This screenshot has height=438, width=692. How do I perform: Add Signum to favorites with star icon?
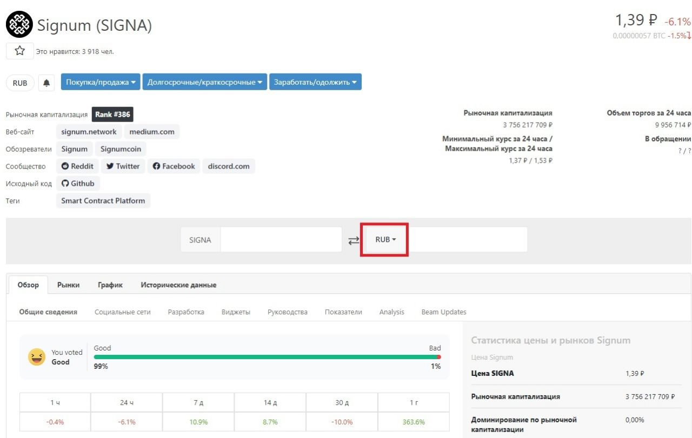click(20, 51)
